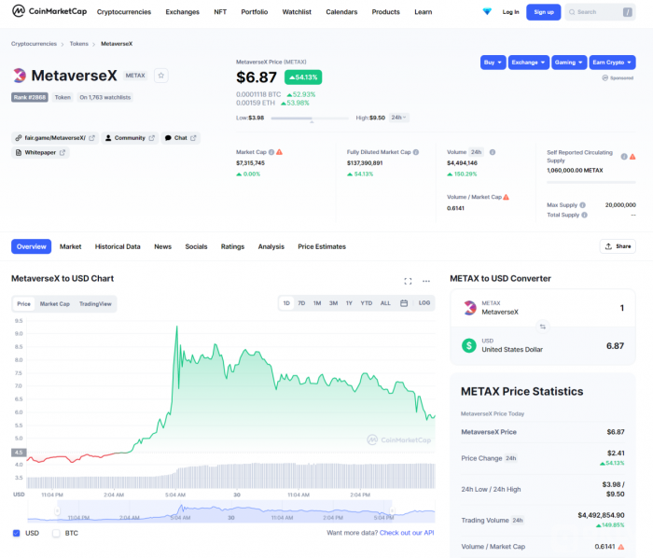Image resolution: width=653 pixels, height=558 pixels.
Task: Click the Sign up button
Action: point(544,12)
